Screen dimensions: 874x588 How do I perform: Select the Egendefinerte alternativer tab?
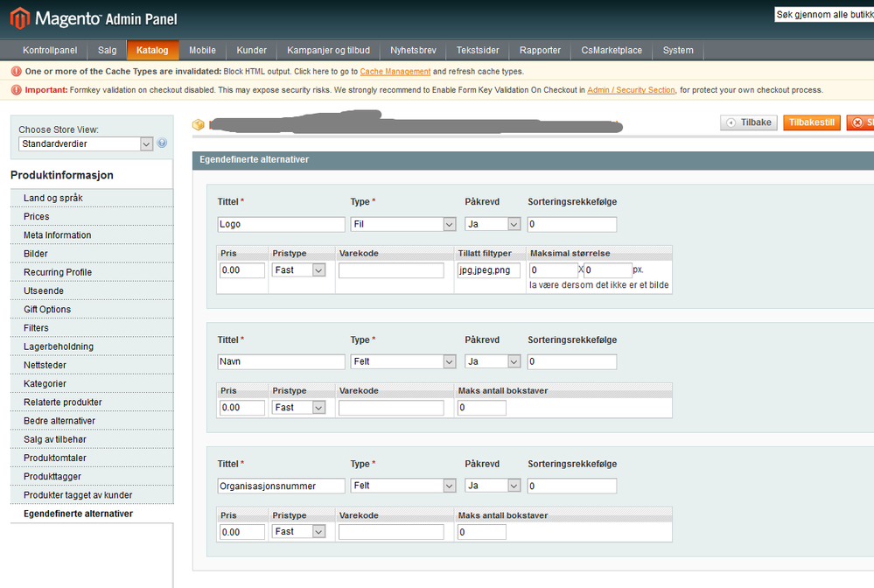coord(92,514)
